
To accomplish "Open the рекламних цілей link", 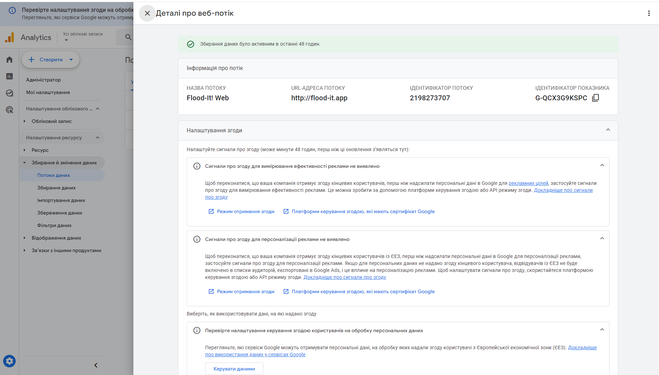I will [528, 183].
